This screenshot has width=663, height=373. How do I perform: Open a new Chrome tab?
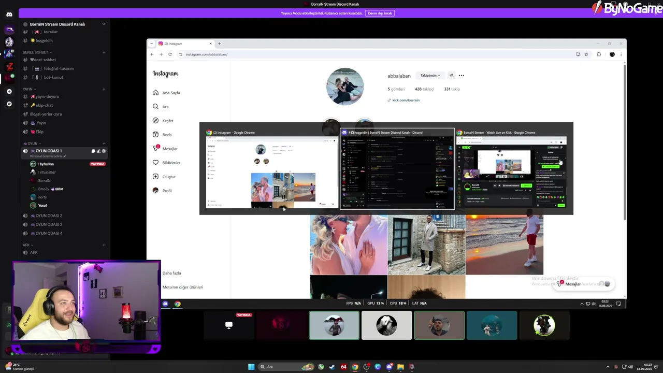coord(219,44)
